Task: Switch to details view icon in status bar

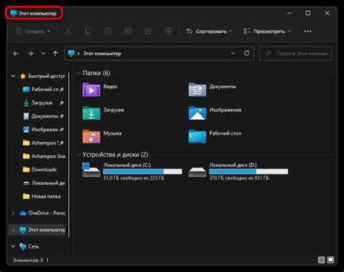Action: (322, 260)
